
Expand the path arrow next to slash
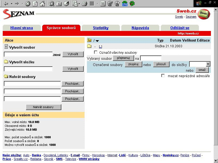point(97,41)
